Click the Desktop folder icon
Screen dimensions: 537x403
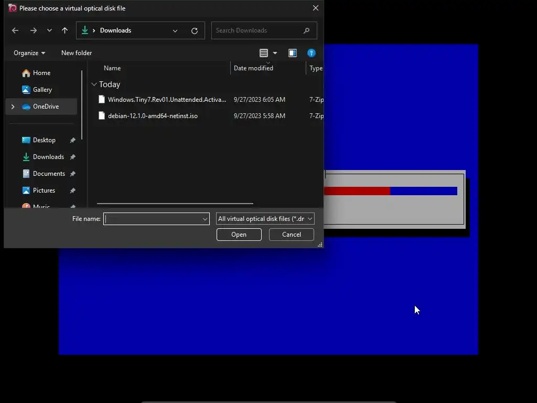26,140
